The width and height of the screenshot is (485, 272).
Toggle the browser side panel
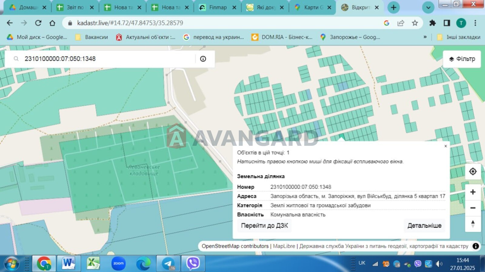(x=447, y=23)
